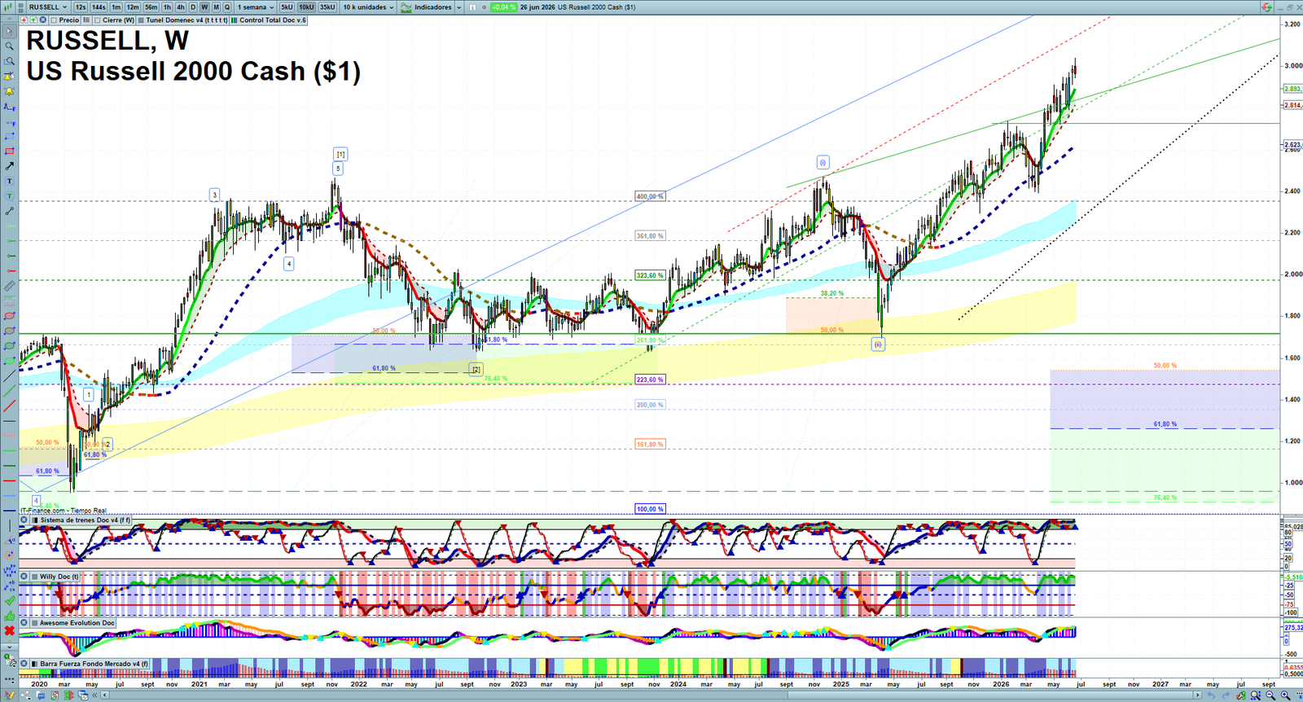Open the Indicadores button
The image size is (1303, 702).
pos(426,7)
